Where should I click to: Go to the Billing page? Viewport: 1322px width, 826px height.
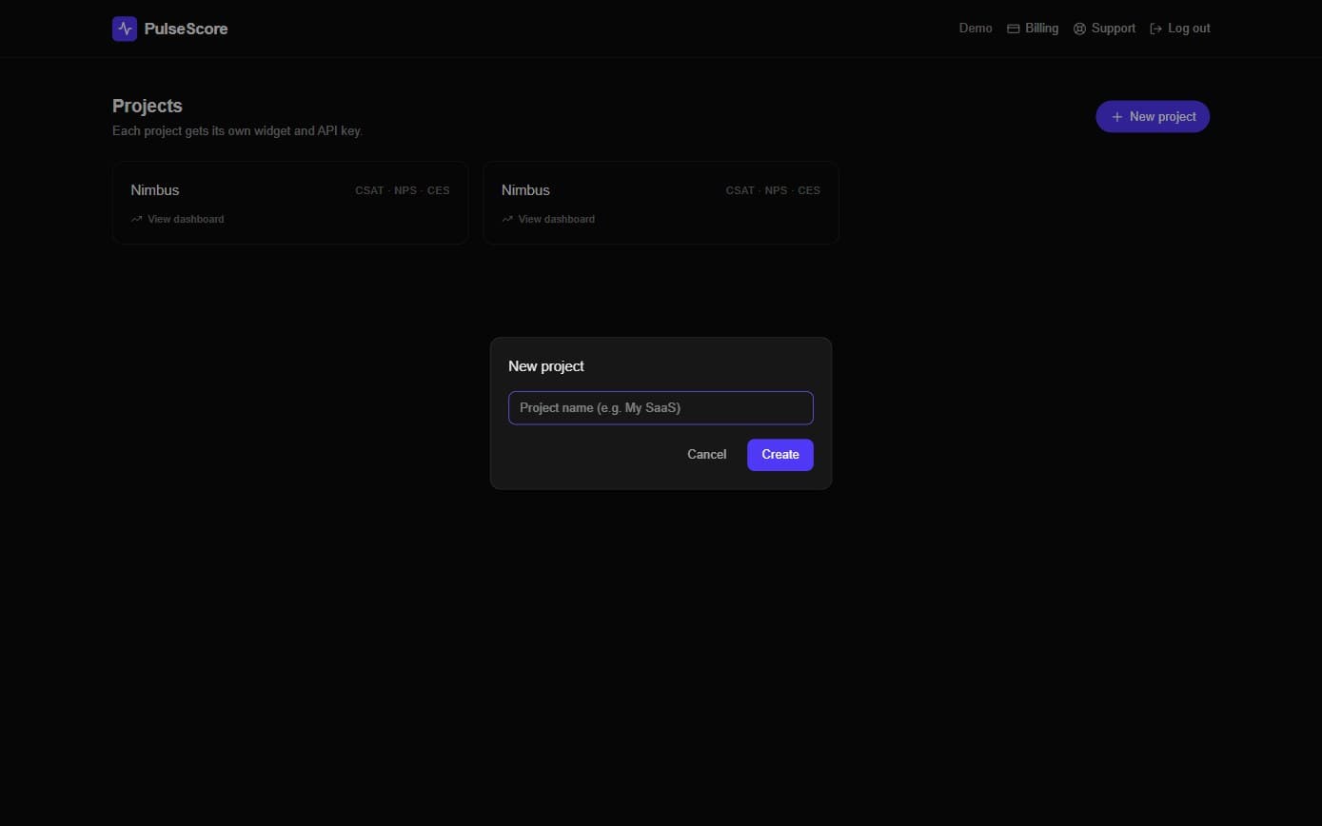(1033, 29)
